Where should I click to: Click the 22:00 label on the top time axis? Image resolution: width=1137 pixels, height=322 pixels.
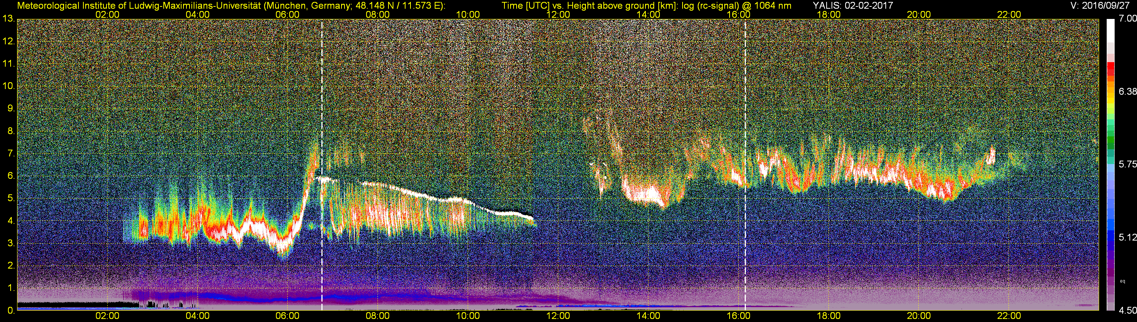[x=1009, y=14]
